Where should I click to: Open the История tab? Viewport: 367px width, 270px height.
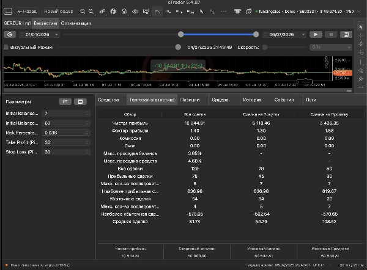[x=251, y=99]
